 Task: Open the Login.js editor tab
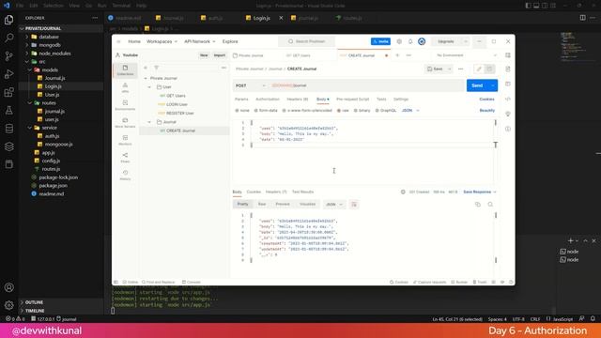261,18
